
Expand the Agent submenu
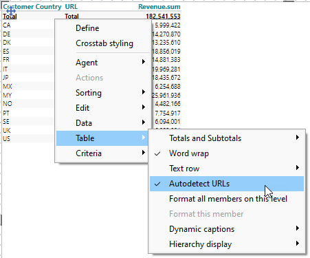pos(103,63)
